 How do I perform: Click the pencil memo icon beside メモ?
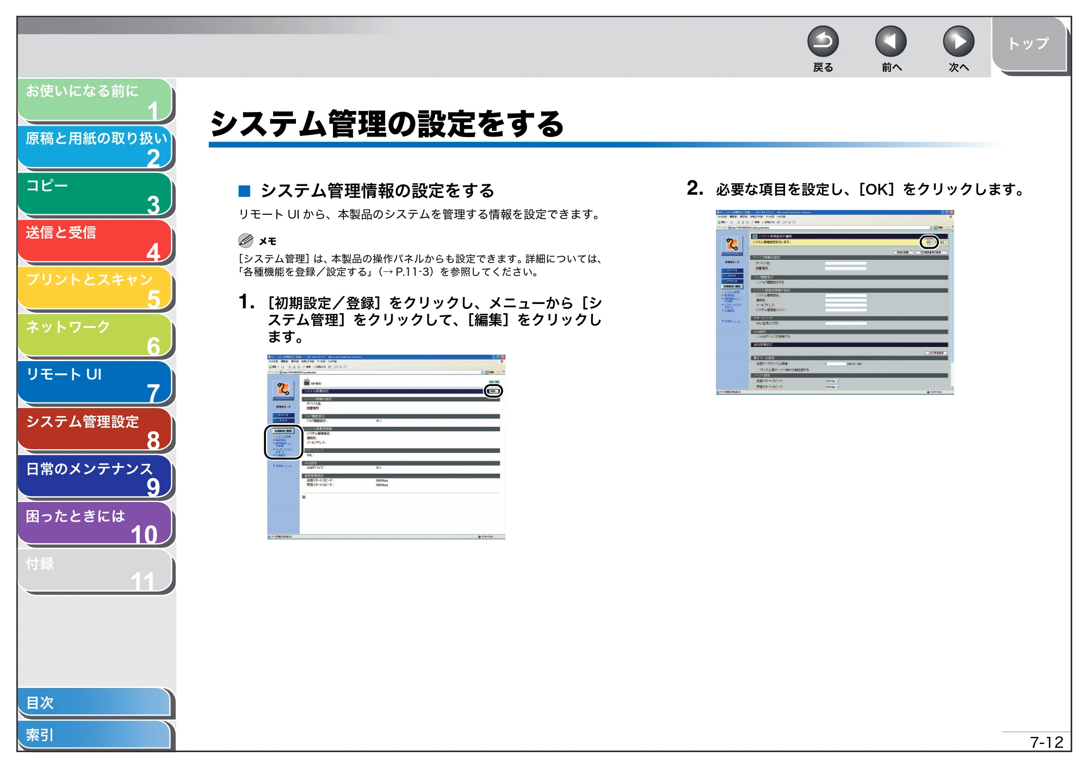click(x=246, y=240)
